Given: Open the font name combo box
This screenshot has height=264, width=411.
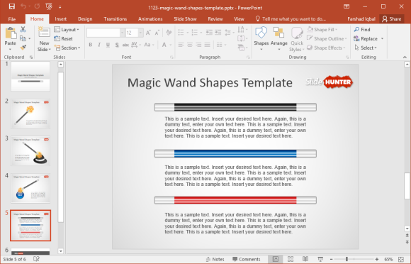Looking at the screenshot, I should click(106, 33).
